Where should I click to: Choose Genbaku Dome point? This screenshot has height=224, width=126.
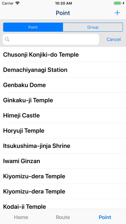pos(63,85)
